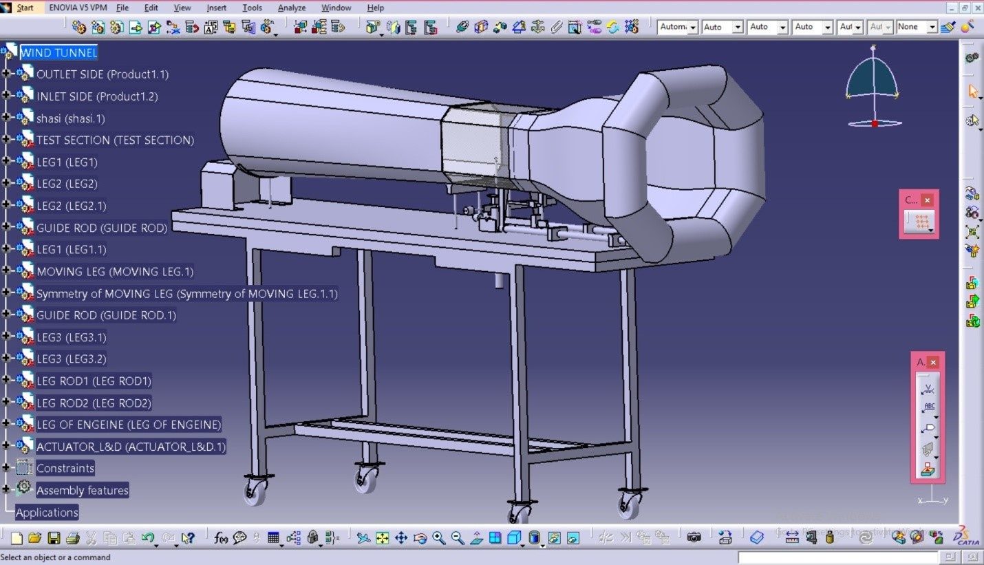Click the Normal View icon
The width and height of the screenshot is (984, 565).
tap(476, 537)
